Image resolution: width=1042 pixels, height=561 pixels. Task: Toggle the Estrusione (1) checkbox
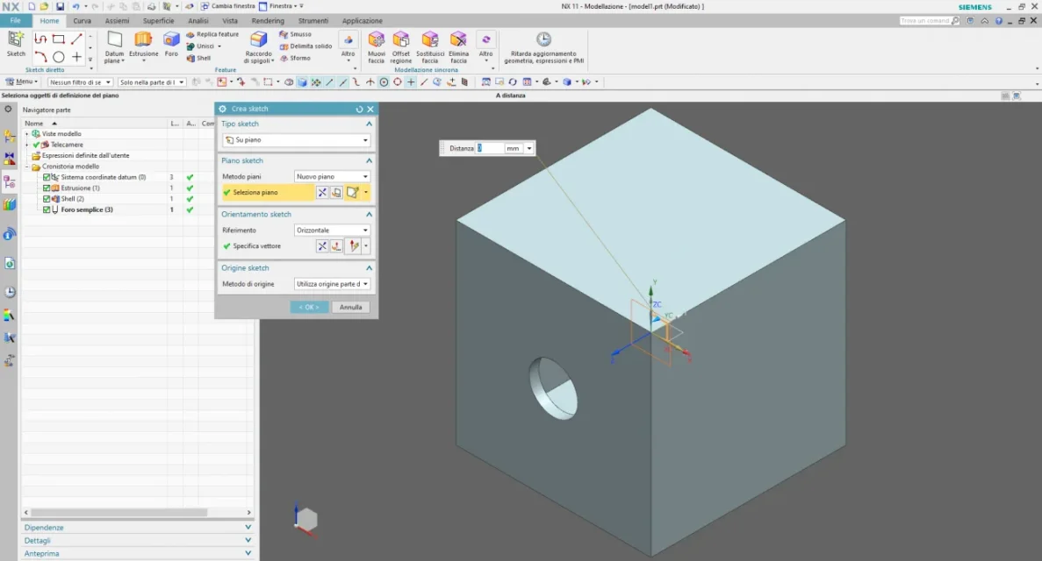tap(47, 188)
